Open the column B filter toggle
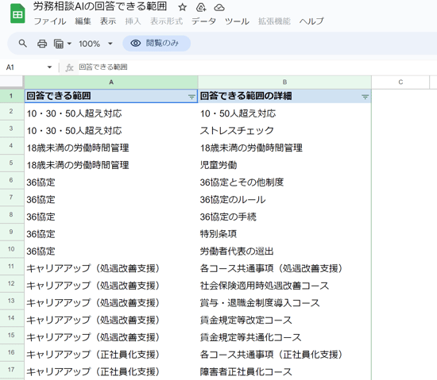Screen dimensions: 437x380 [x=365, y=97]
